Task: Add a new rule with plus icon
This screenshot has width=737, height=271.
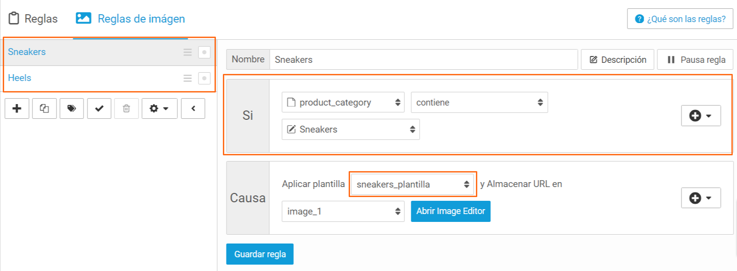Action: (17, 108)
